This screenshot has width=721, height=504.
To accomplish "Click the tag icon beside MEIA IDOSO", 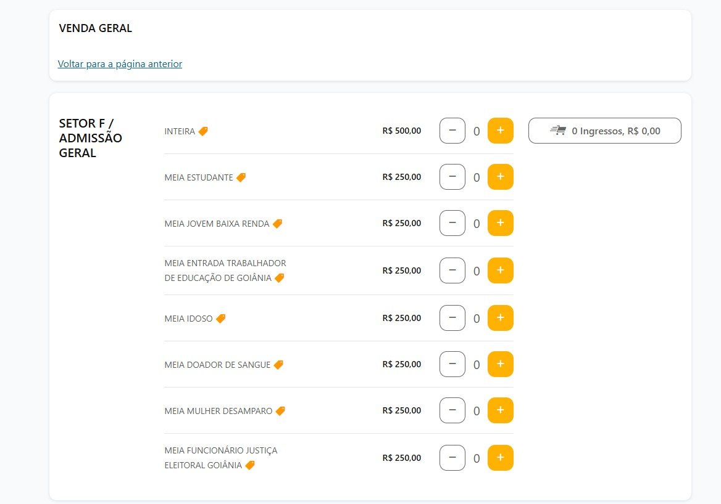I will 221,319.
